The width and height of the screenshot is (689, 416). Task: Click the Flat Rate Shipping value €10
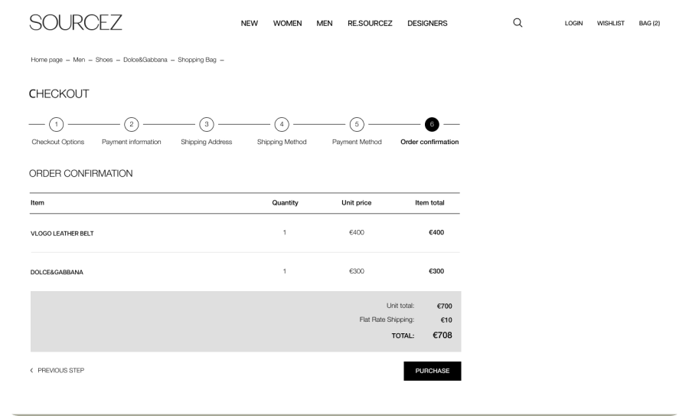[446, 320]
